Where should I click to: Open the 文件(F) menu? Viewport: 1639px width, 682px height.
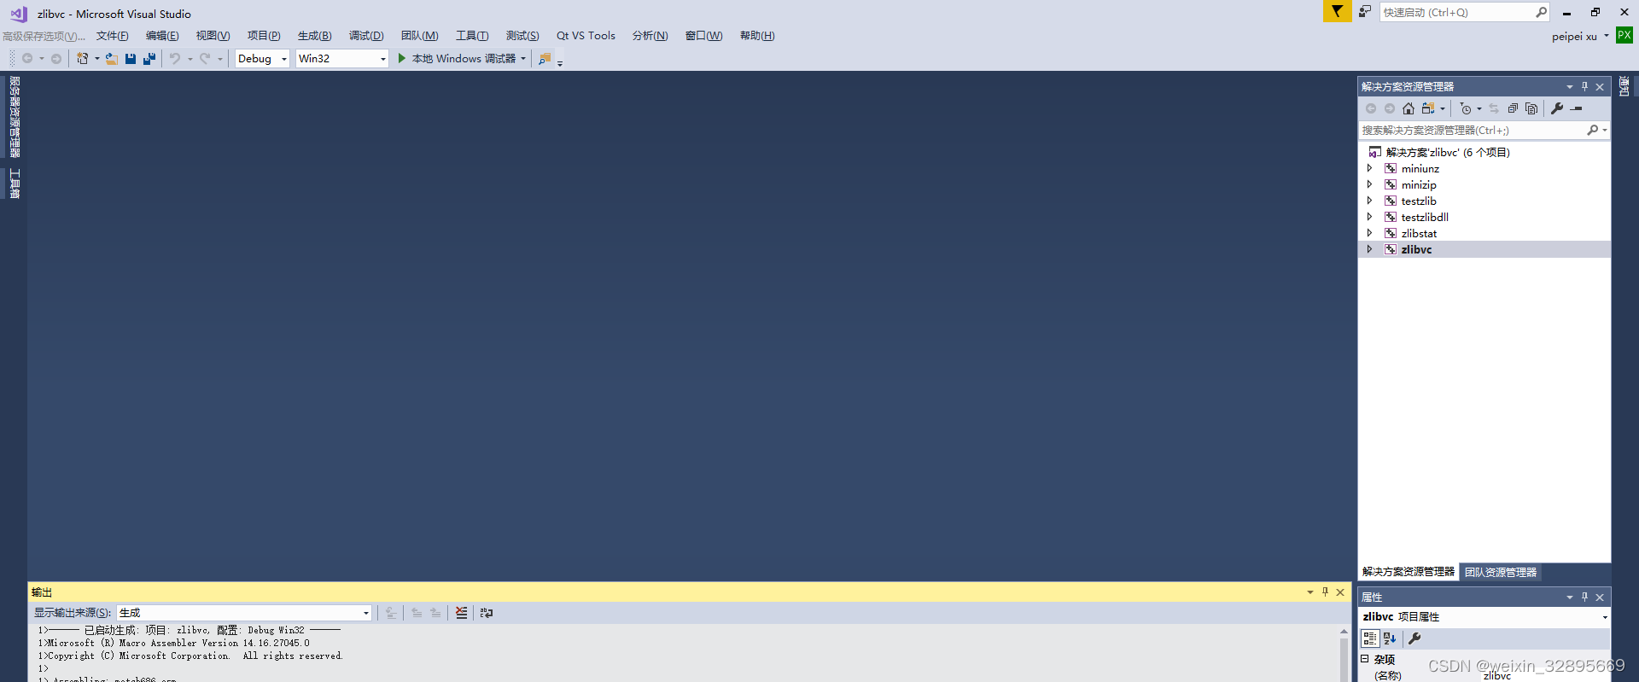tap(113, 36)
